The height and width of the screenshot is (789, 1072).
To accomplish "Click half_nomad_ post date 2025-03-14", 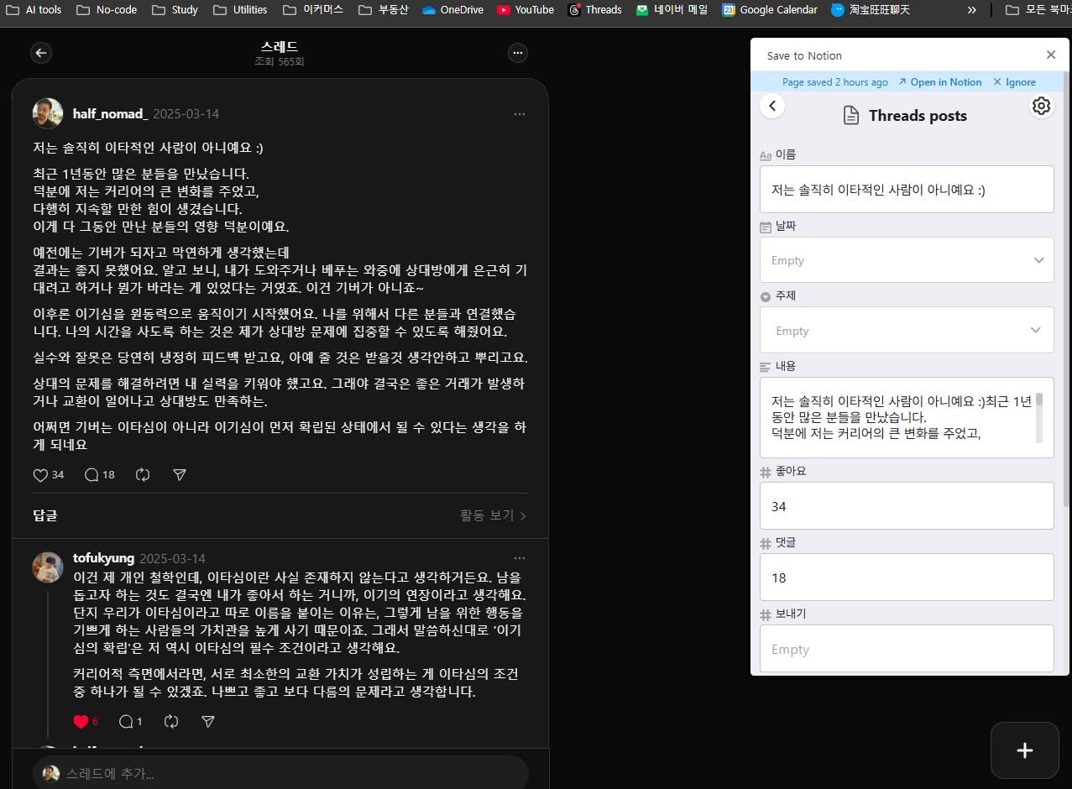I will pyautogui.click(x=186, y=114).
